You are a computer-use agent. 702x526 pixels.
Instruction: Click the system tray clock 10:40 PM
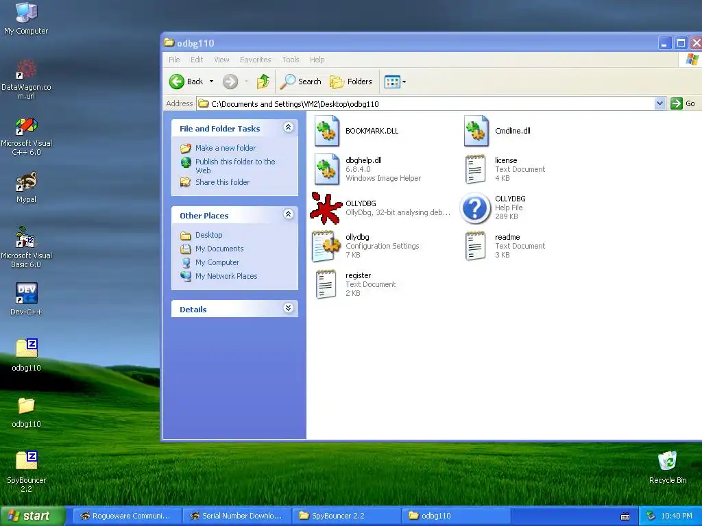tap(677, 516)
